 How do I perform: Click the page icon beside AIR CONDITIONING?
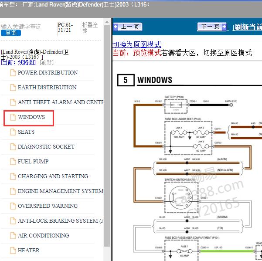(13, 235)
